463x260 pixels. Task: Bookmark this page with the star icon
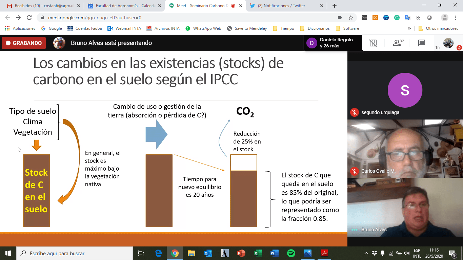[351, 18]
